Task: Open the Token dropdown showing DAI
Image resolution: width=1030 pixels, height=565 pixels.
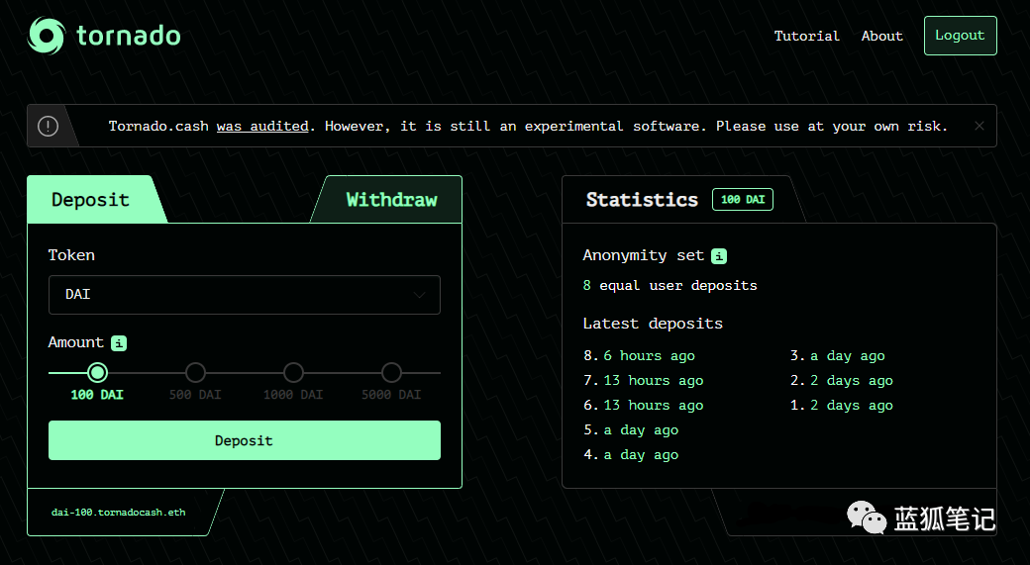Action: click(x=244, y=295)
